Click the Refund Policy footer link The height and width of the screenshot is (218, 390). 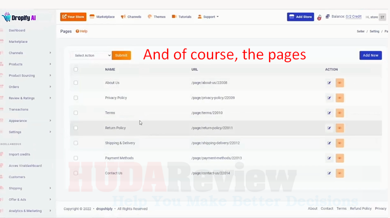361,208
